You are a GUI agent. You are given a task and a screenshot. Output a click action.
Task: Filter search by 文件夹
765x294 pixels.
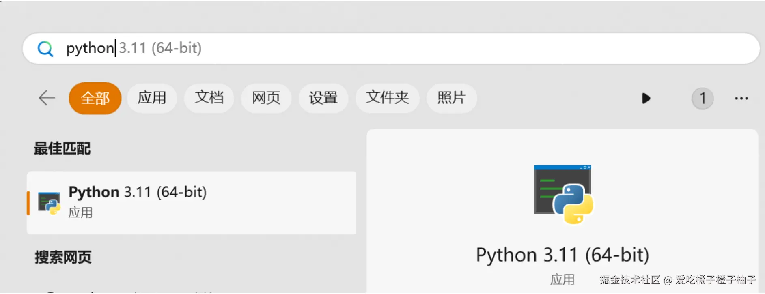[x=387, y=98]
